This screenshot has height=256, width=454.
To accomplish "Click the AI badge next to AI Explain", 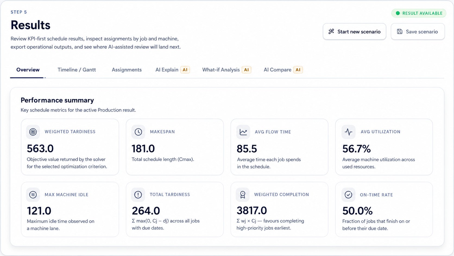I will (x=185, y=70).
